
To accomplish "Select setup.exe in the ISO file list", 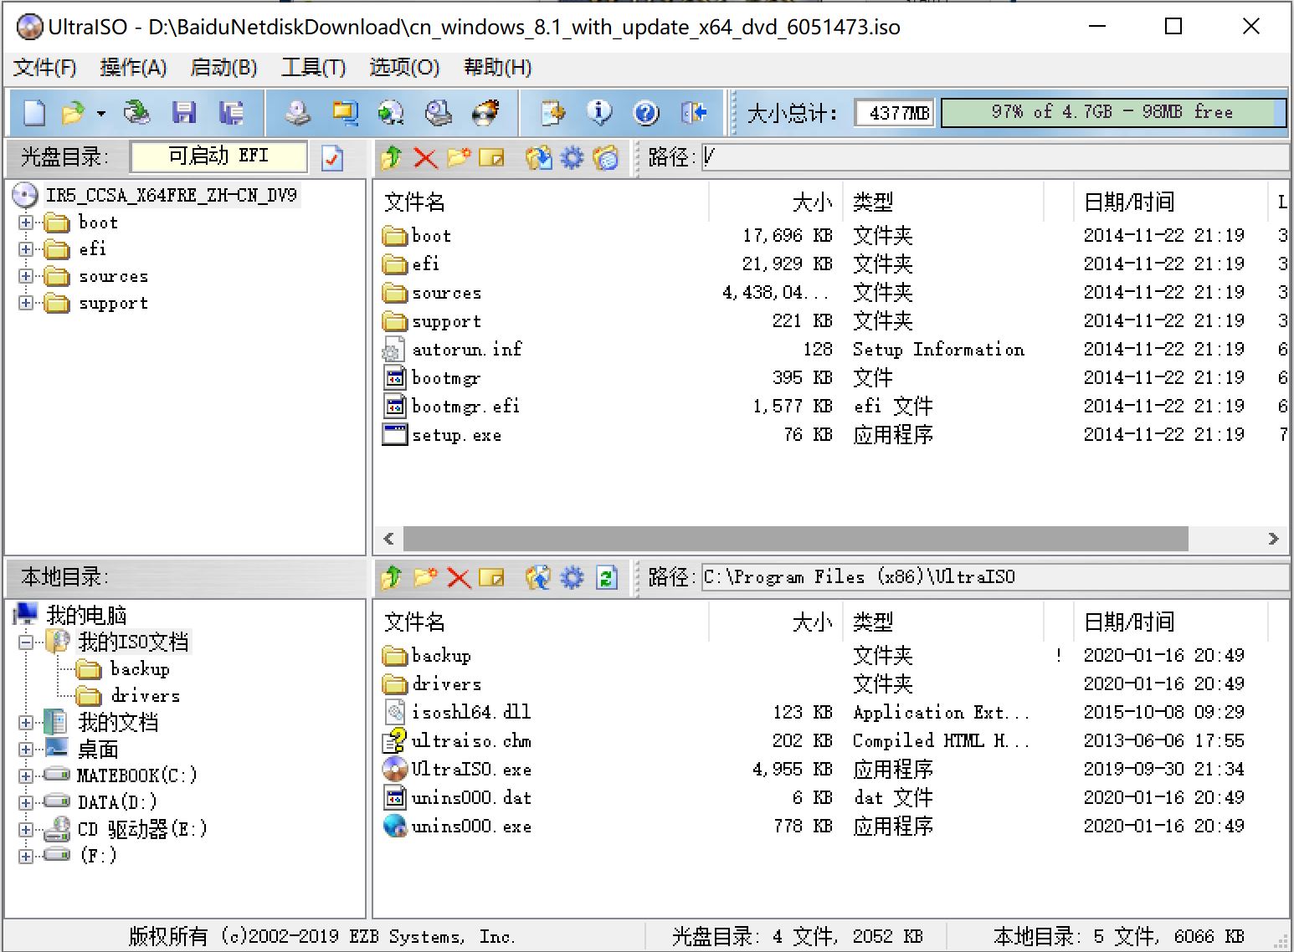I will [x=456, y=435].
